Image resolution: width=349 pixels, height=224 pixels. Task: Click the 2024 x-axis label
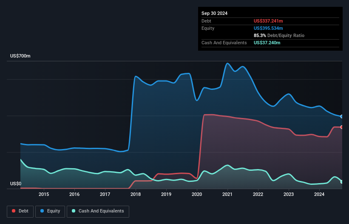click(319, 194)
